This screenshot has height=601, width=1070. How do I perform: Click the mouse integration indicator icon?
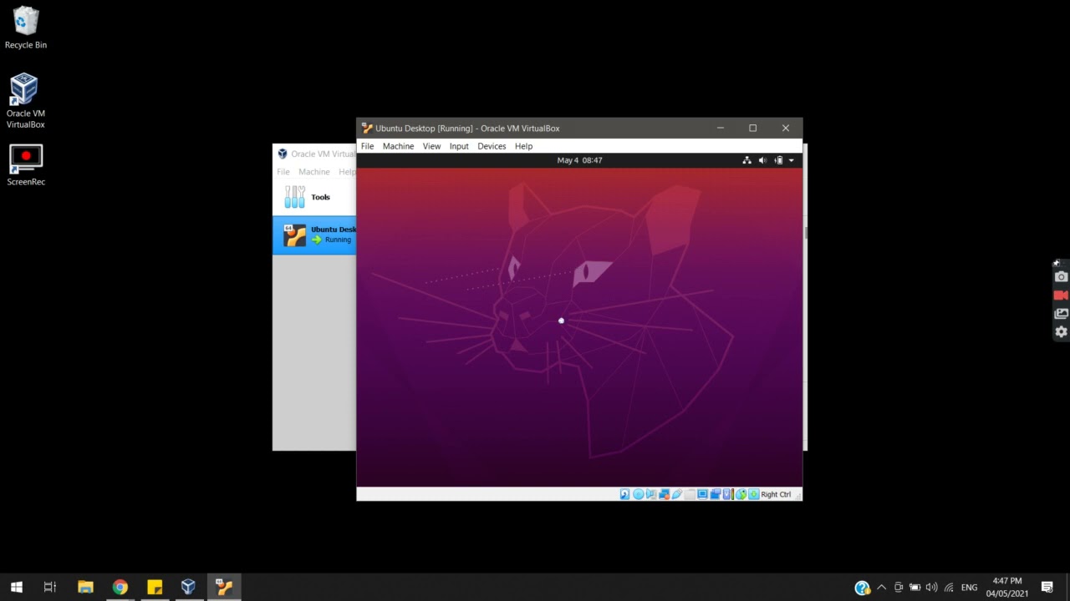pyautogui.click(x=741, y=494)
